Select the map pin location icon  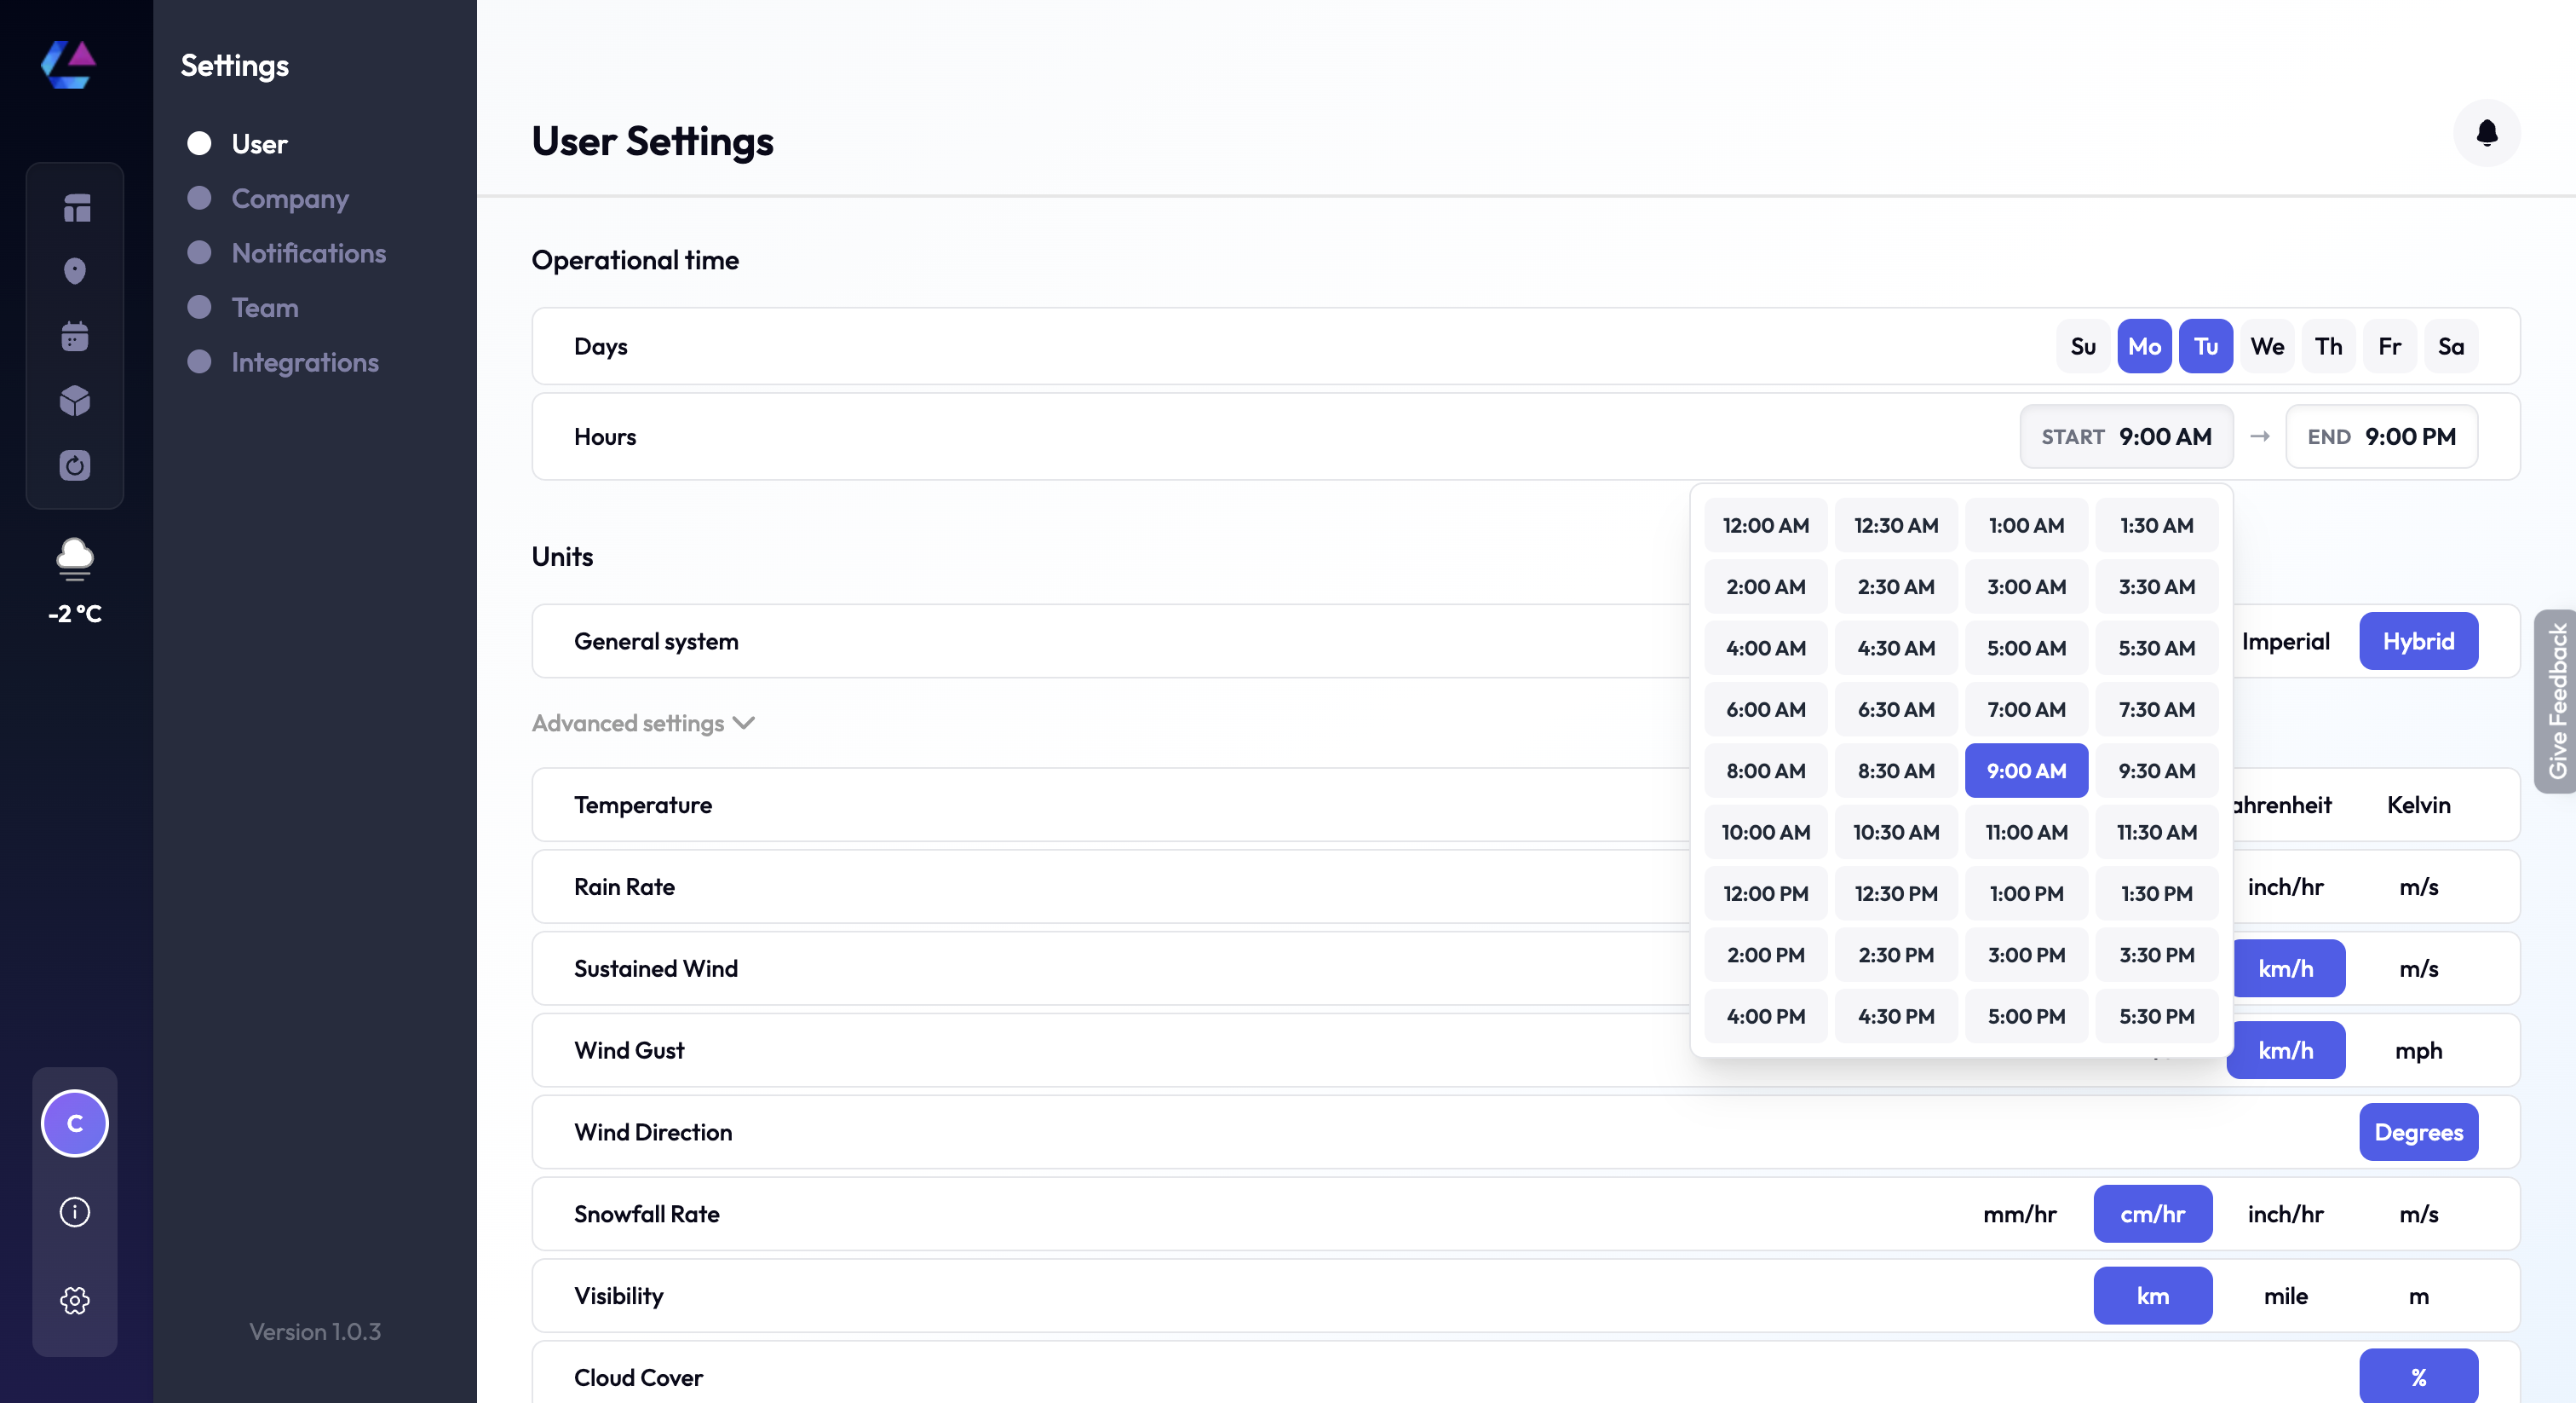(x=75, y=271)
